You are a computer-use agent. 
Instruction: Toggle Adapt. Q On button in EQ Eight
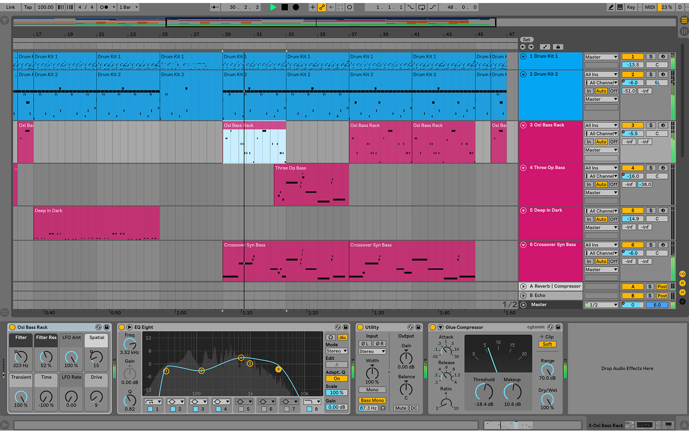tap(337, 379)
